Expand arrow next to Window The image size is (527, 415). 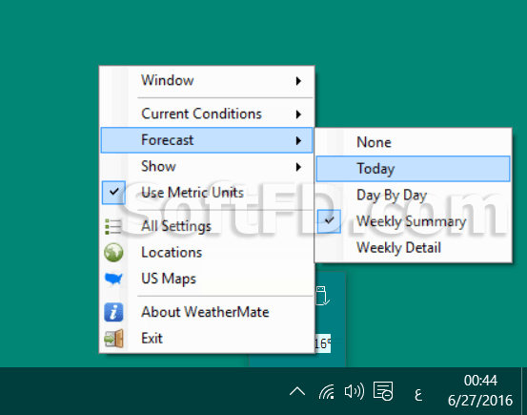[298, 81]
